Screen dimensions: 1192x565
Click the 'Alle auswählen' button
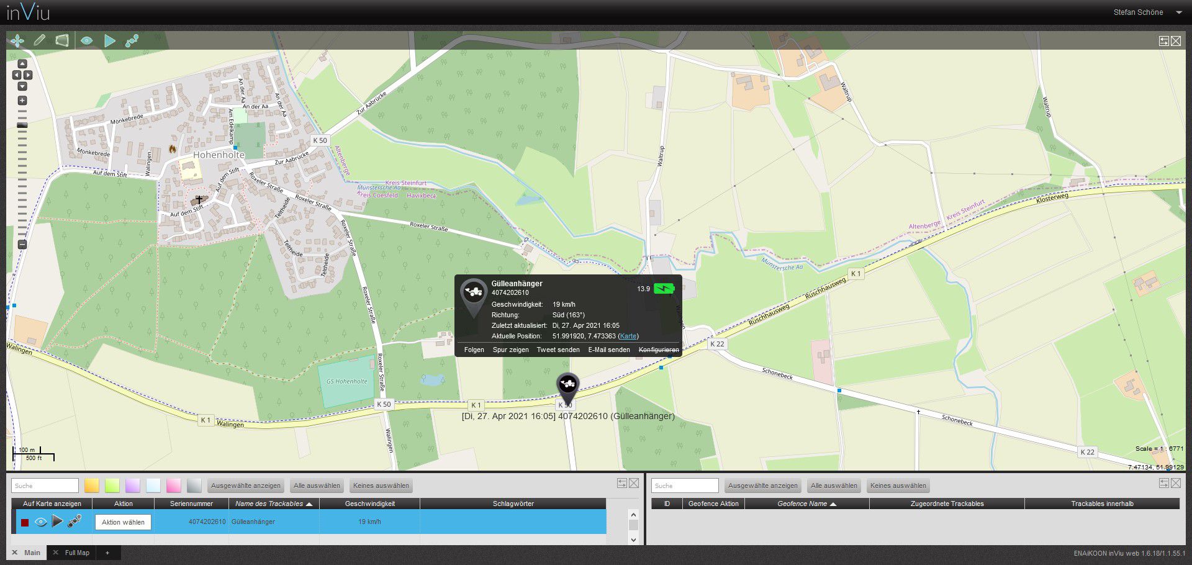click(316, 486)
